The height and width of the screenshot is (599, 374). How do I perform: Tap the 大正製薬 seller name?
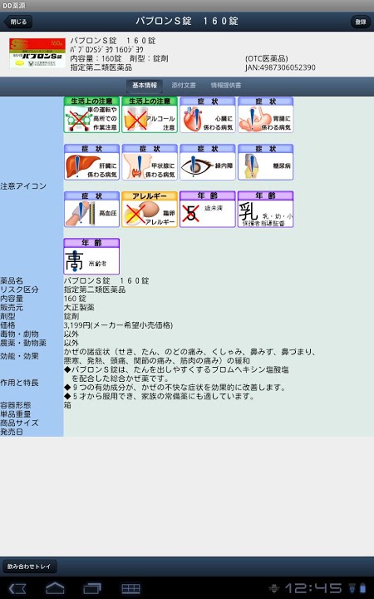point(79,308)
